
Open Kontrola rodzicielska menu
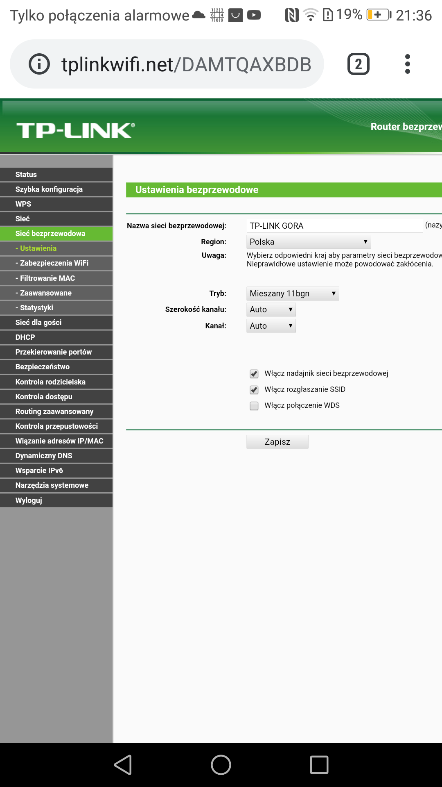tap(56, 382)
